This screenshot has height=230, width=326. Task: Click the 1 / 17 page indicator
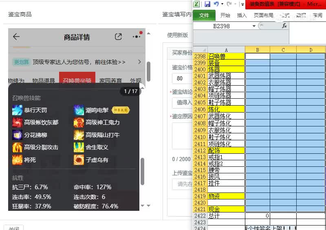pyautogui.click(x=130, y=91)
